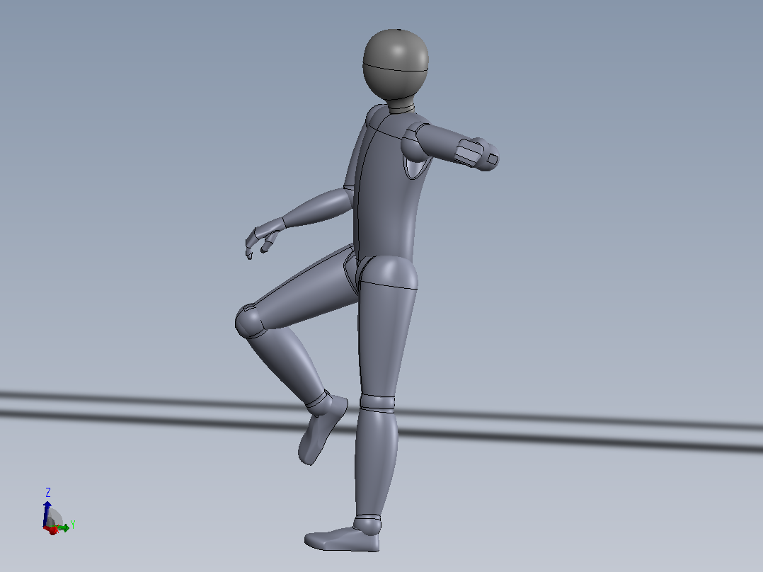763x572 pixels.
Task: Select the foot planted on the ground
Action: point(342,540)
